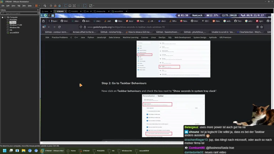The height and width of the screenshot is (154, 274).
Task: Click the Machine Learning nav link
Action: [x=131, y=37]
